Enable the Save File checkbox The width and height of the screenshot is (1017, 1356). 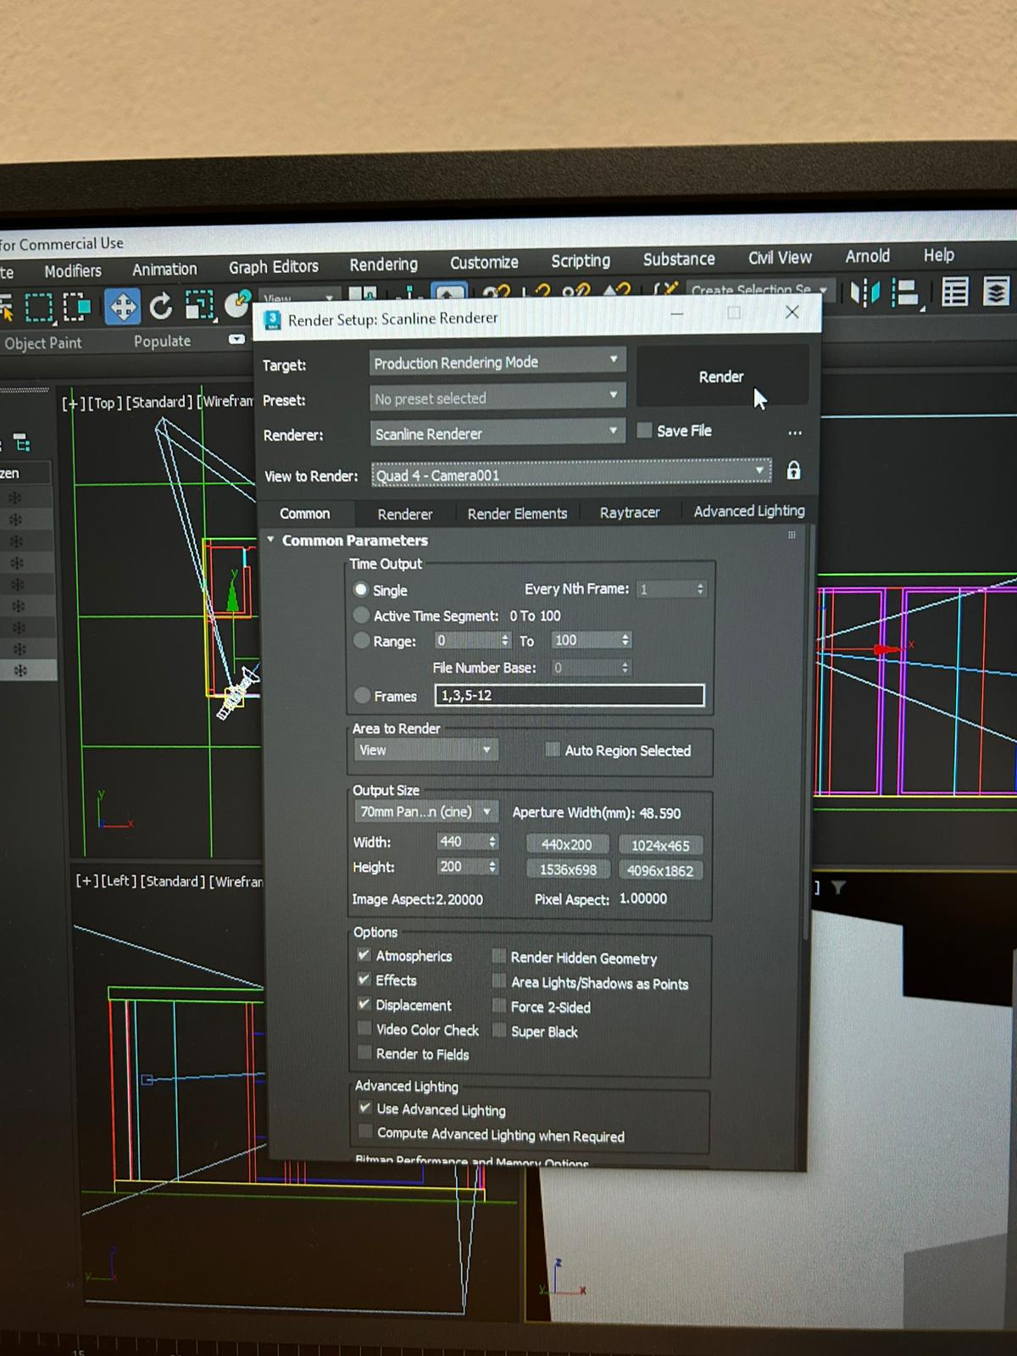645,431
